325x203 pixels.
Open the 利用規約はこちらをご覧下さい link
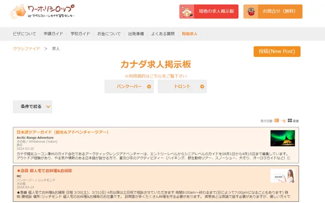pyautogui.click(x=155, y=76)
